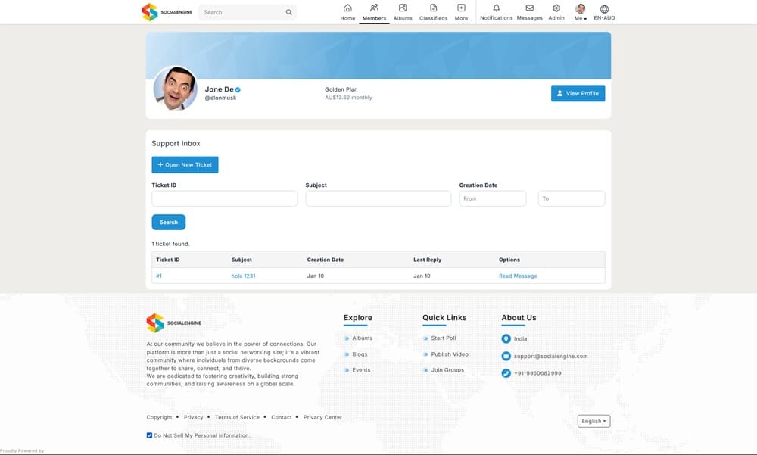Go to the Members tab

[374, 12]
